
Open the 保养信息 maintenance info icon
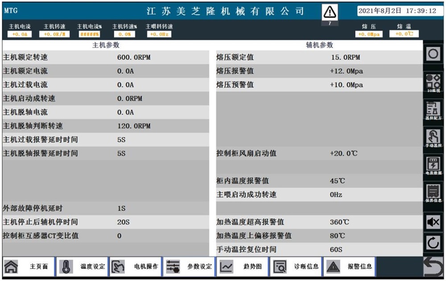click(433, 194)
